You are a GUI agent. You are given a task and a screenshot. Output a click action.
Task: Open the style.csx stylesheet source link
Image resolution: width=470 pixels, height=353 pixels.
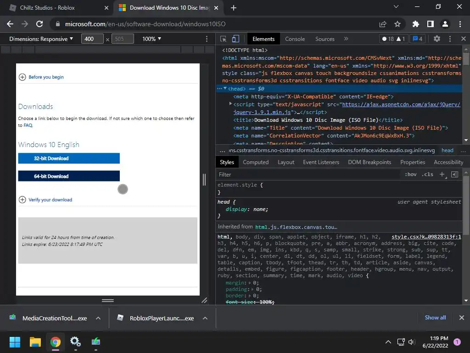(x=426, y=237)
